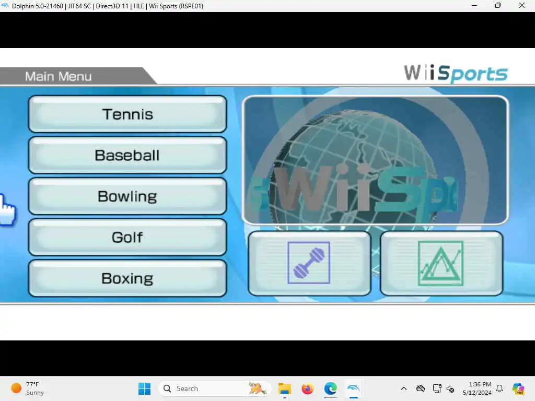This screenshot has width=535, height=401.
Task: Select Tennis from the Main Menu
Action: click(127, 114)
